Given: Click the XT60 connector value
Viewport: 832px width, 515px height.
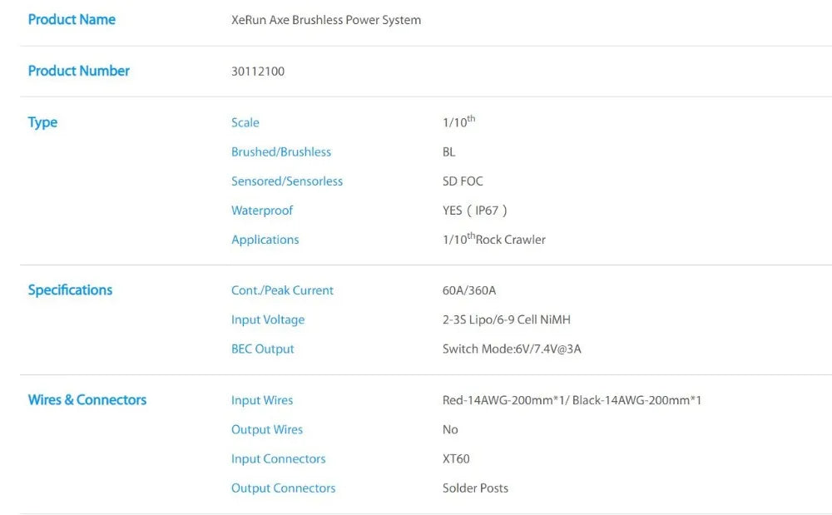Looking at the screenshot, I should tap(456, 459).
